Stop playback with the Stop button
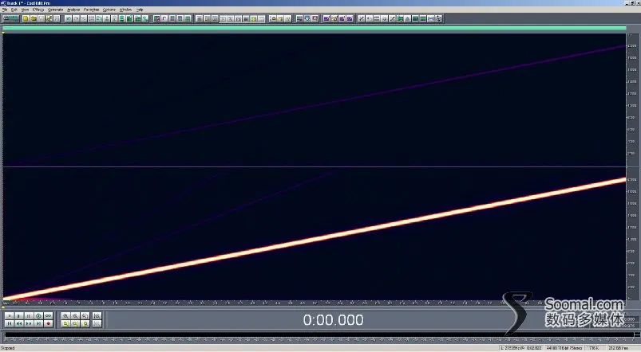Viewport: 641px width, 352px height. pos(9,315)
